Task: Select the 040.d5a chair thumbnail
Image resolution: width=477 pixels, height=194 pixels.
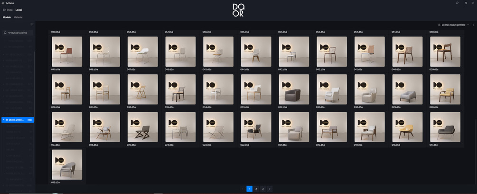Action: (x=407, y=52)
